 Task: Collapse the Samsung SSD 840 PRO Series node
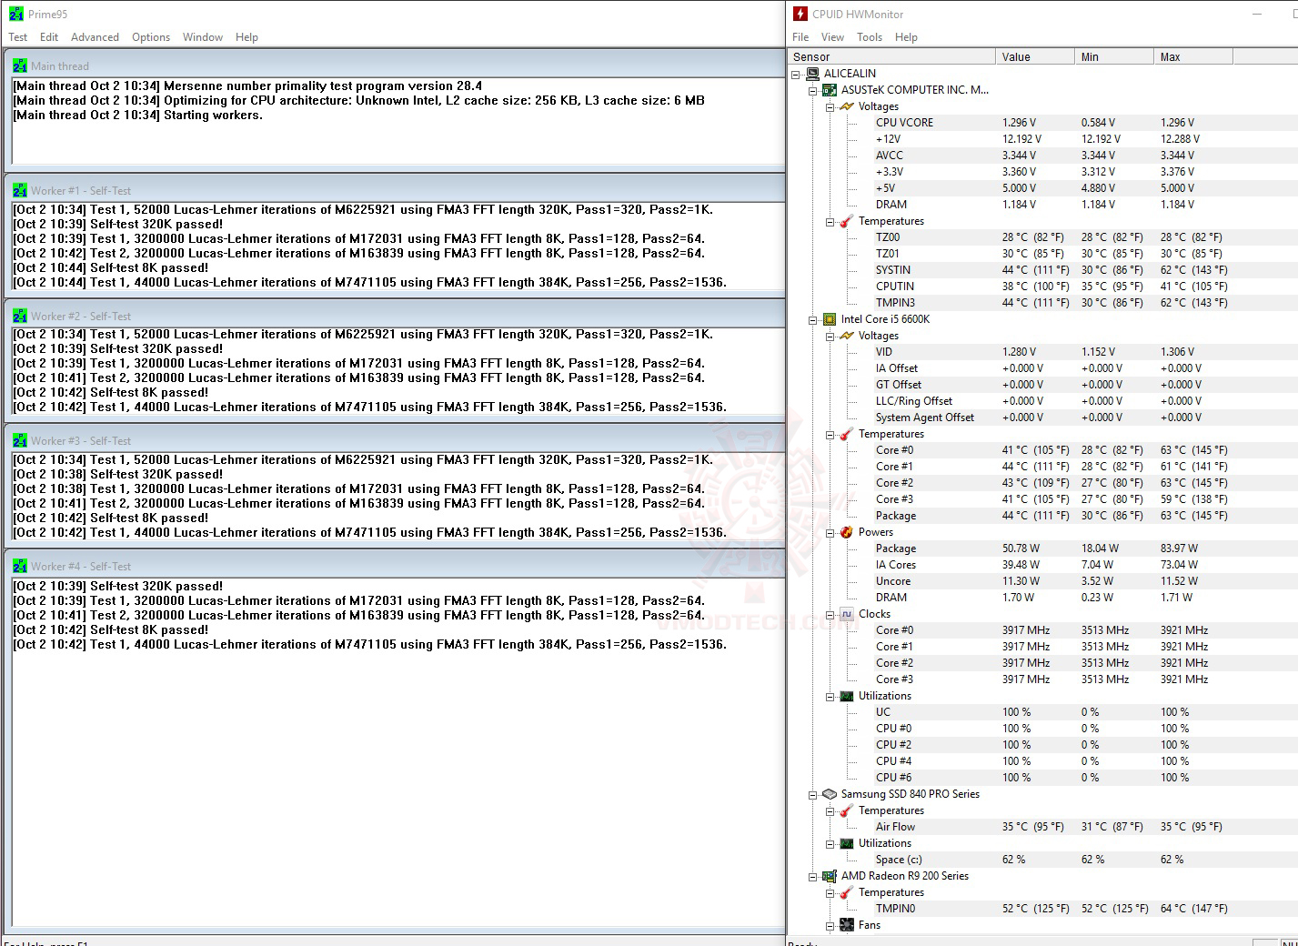(813, 794)
